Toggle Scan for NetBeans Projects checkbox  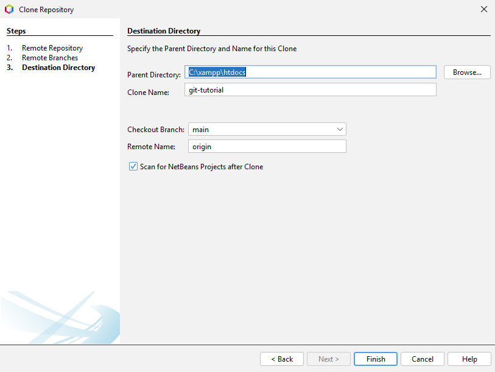pyautogui.click(x=133, y=166)
